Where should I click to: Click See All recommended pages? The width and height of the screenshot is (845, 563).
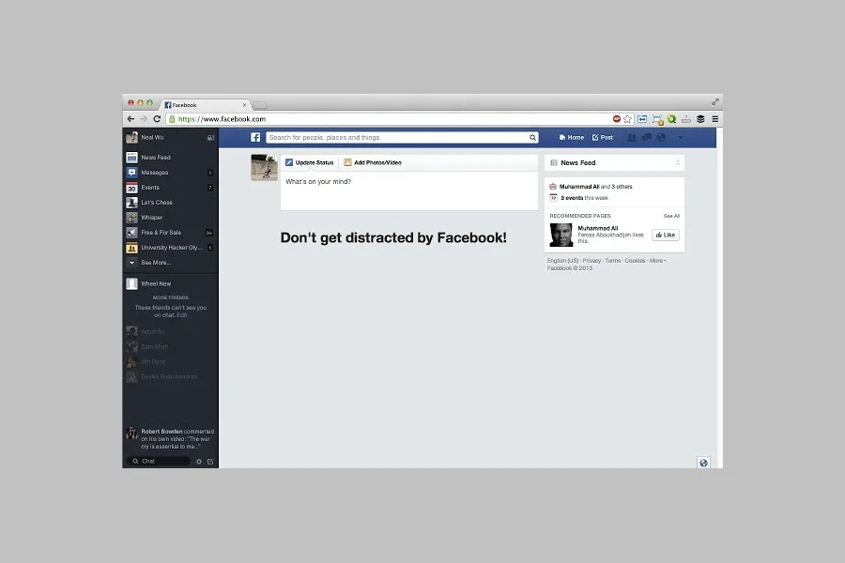[671, 216]
